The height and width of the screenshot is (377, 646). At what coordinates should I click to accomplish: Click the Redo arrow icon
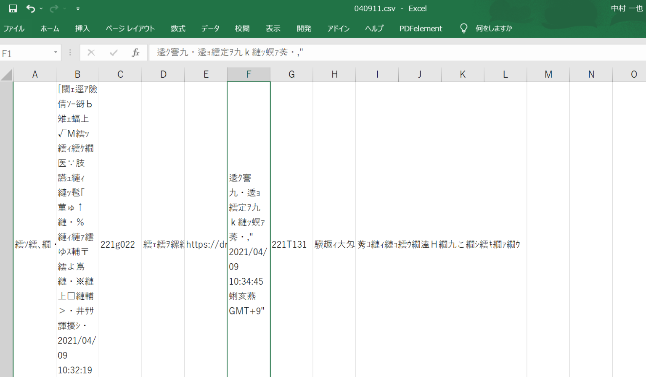[x=54, y=8]
